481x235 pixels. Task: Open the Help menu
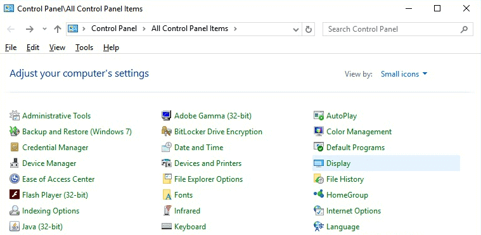(111, 48)
